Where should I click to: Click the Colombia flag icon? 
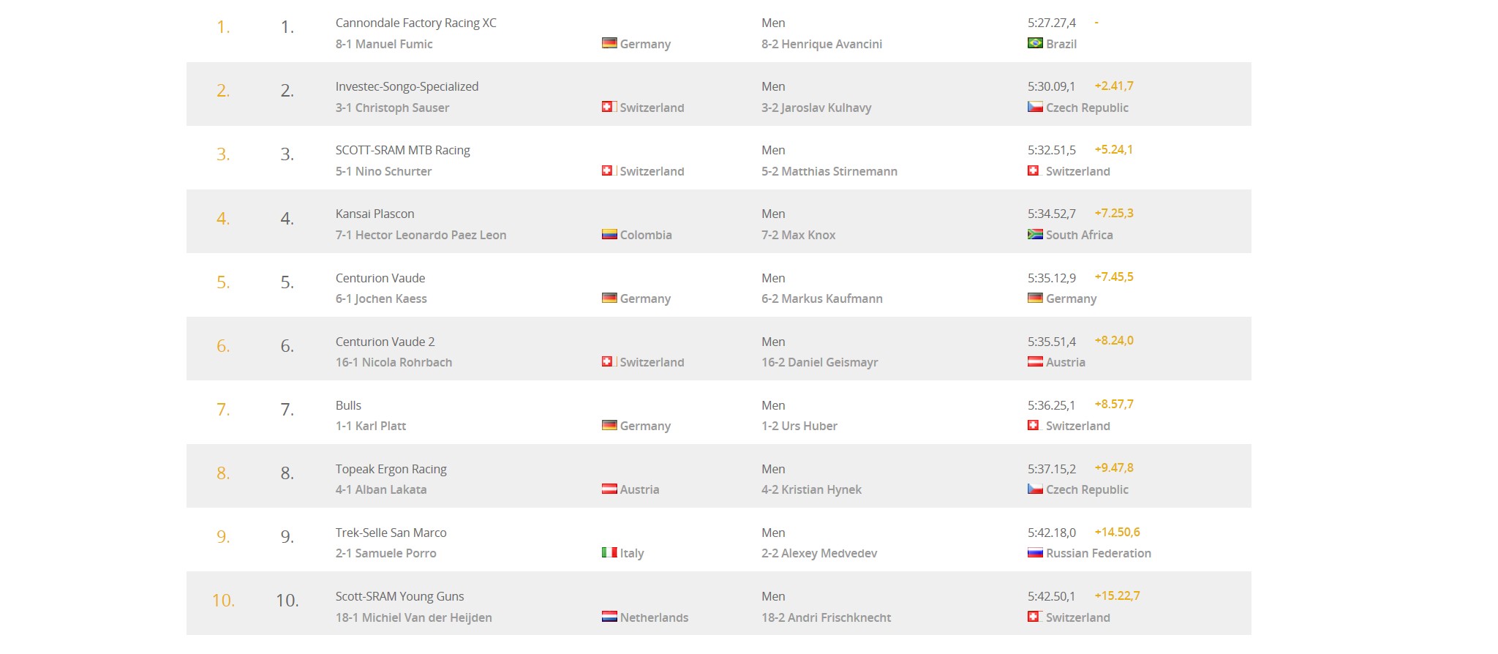pos(609,234)
